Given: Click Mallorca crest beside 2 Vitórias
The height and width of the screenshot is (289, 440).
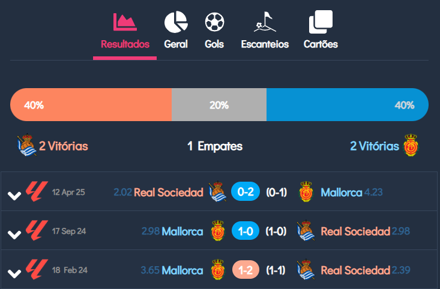Looking at the screenshot, I should tap(411, 146).
